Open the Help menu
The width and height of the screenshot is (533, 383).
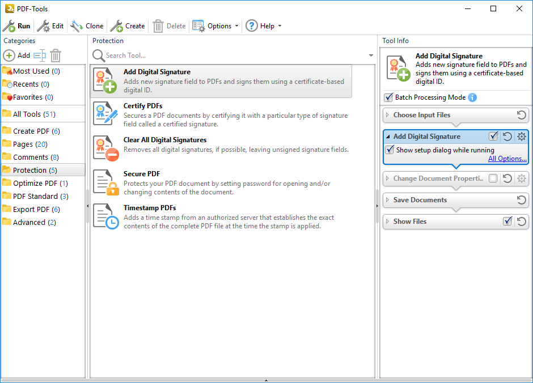pos(263,26)
